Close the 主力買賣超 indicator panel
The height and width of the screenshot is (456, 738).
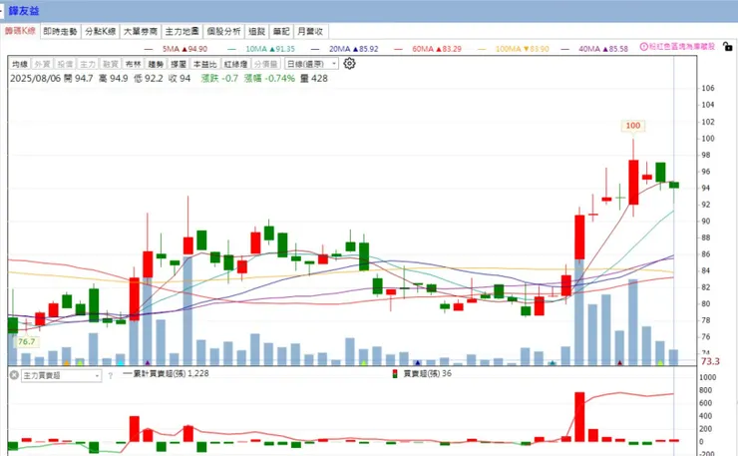tap(14, 375)
